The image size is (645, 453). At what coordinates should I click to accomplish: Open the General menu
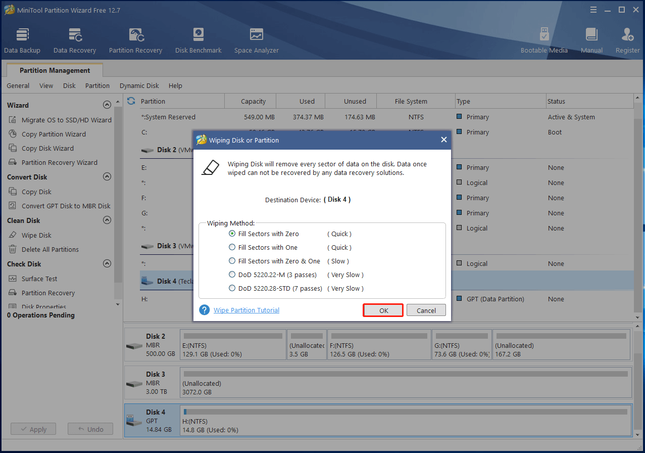coord(18,85)
